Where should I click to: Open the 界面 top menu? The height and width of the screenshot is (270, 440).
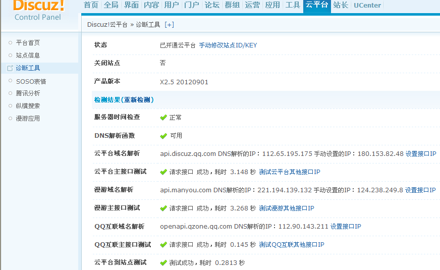tap(131, 5)
